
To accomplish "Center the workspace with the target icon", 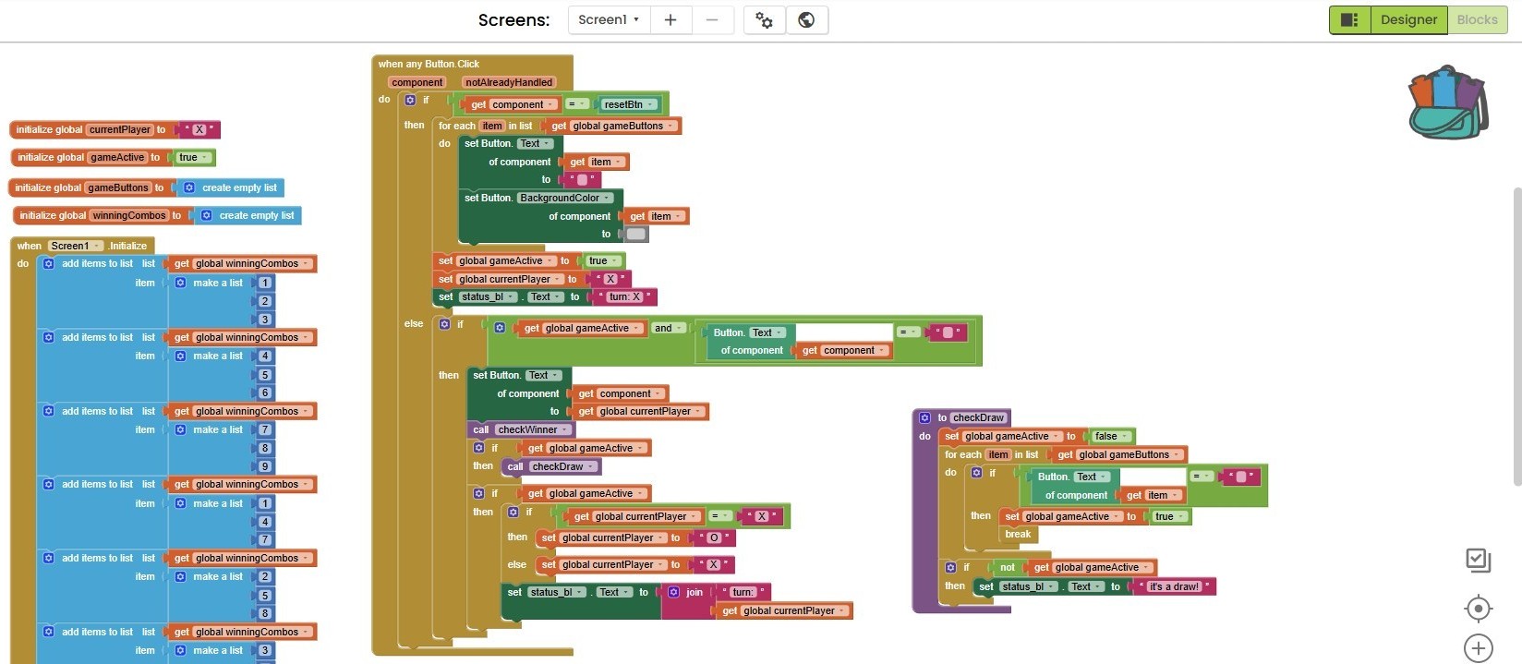I will pos(1478,609).
